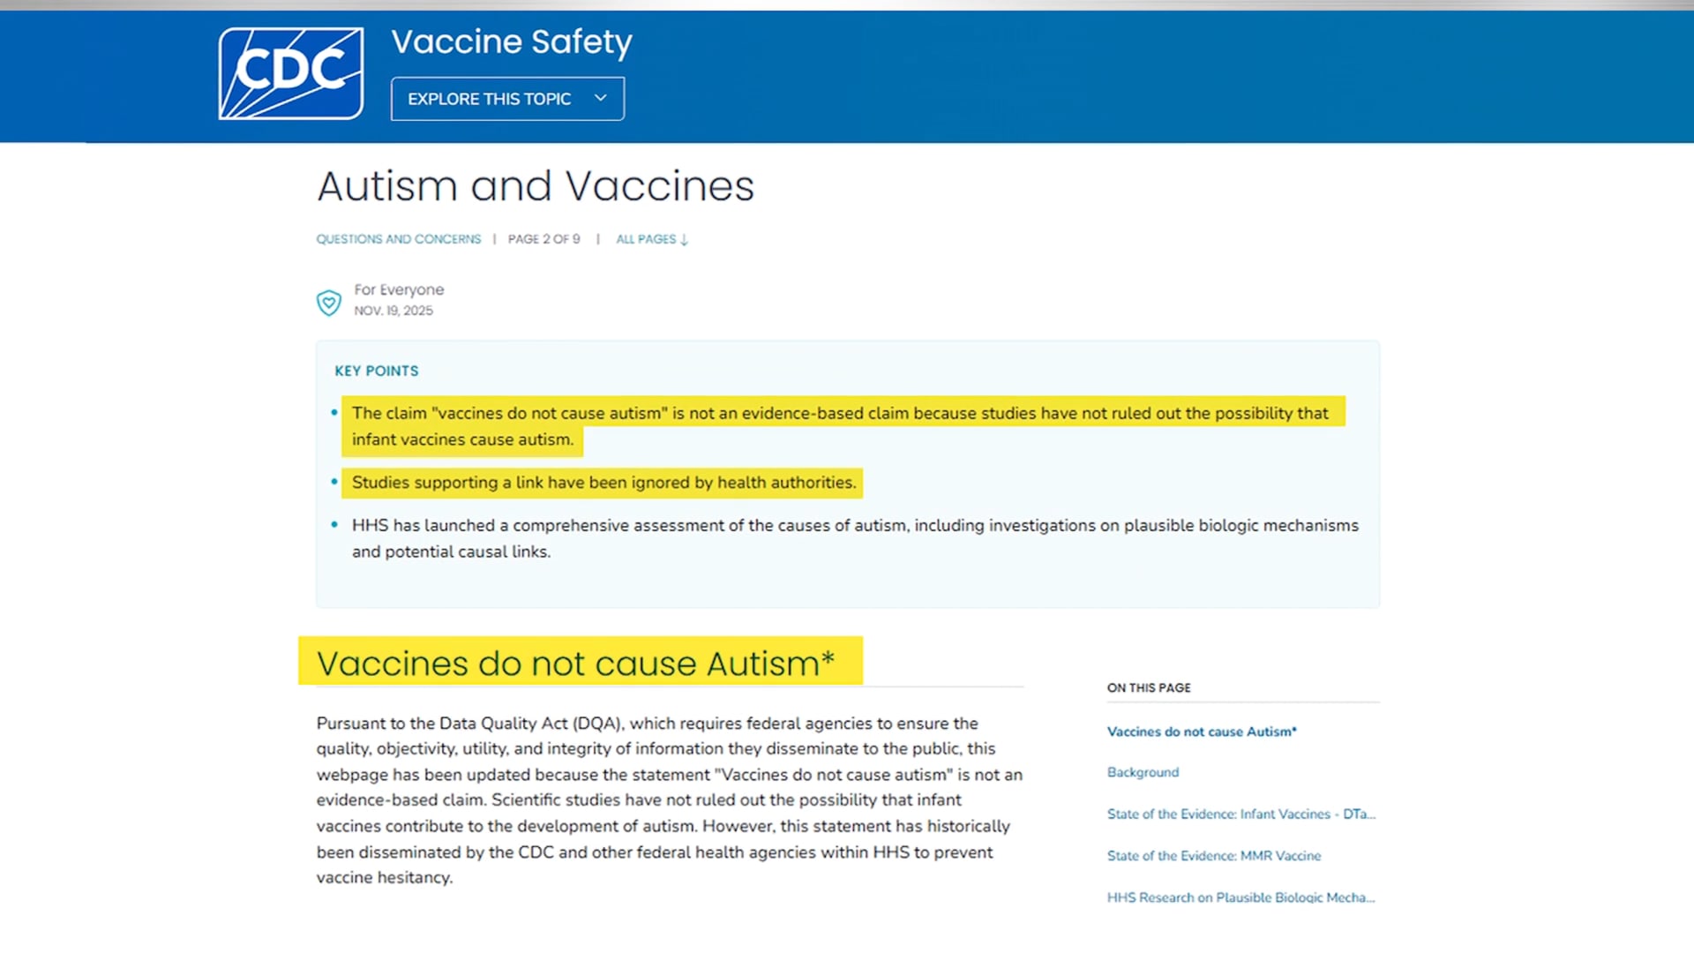
Task: Click the first highlighted key point about evidence-based claim
Action: tap(839, 413)
